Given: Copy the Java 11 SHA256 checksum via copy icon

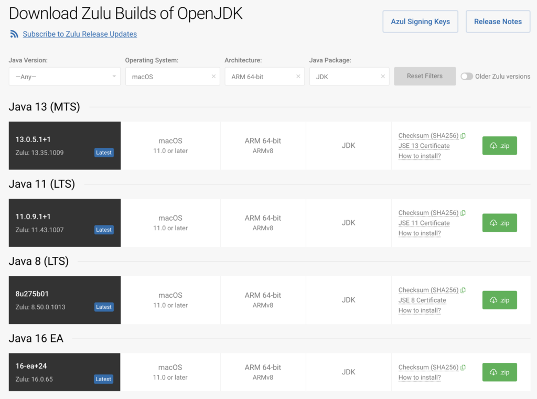Looking at the screenshot, I should click(463, 213).
